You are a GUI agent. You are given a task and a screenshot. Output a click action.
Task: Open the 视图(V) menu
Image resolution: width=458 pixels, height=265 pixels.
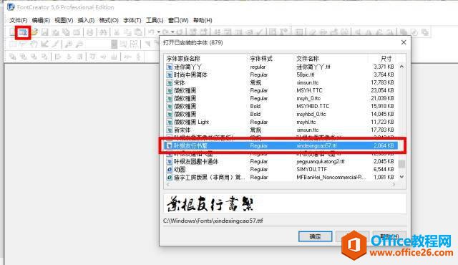tap(64, 20)
